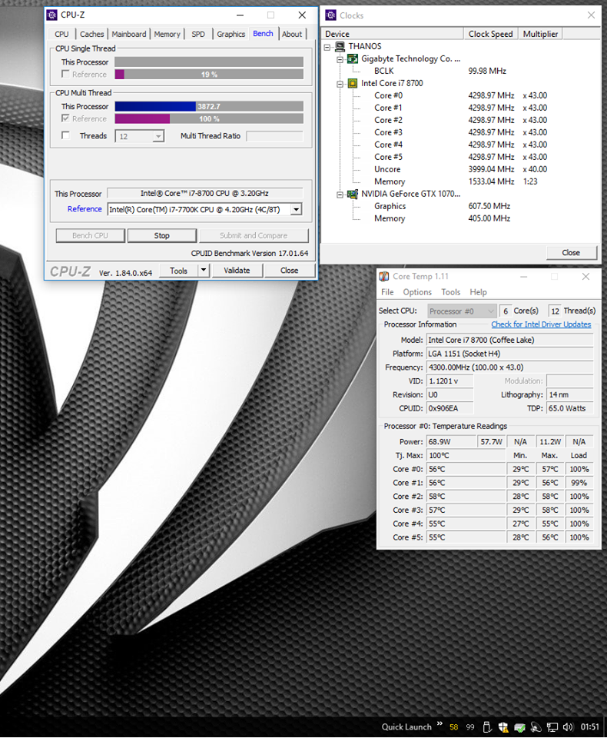The height and width of the screenshot is (738, 607).
Task: Click the Tools button in CPU-Z
Action: (x=178, y=270)
